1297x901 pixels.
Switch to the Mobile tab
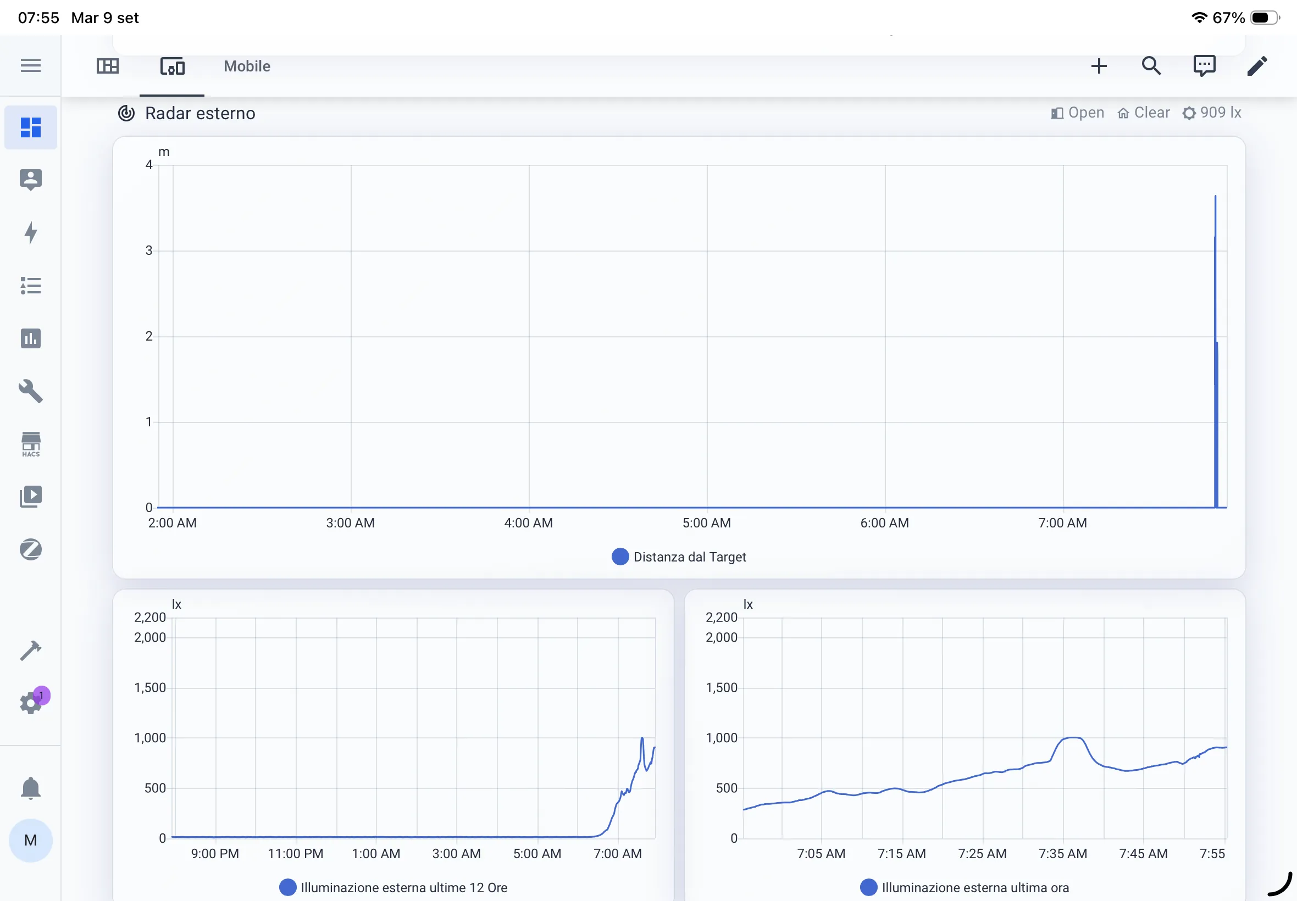pyautogui.click(x=247, y=66)
